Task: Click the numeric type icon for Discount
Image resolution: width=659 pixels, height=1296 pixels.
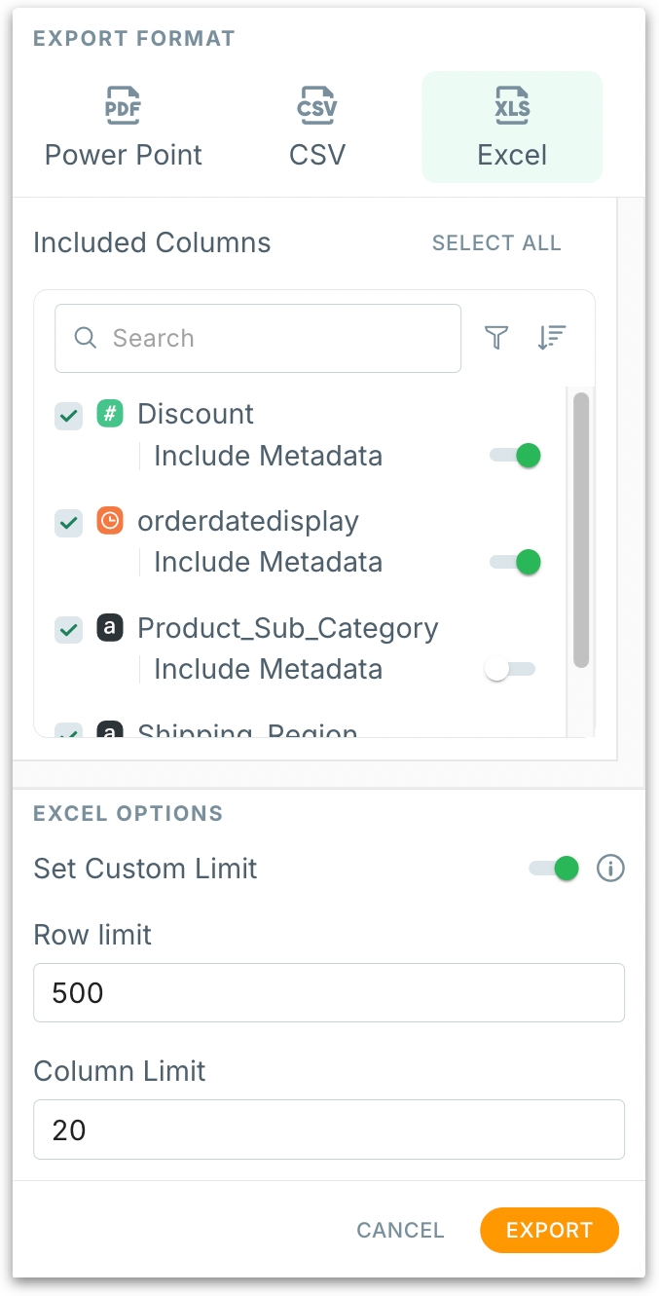Action: click(x=110, y=414)
